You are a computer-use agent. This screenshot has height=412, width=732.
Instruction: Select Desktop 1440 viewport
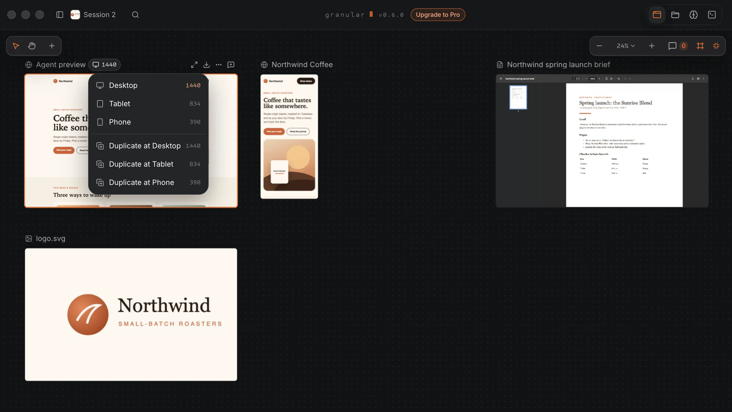(148, 85)
